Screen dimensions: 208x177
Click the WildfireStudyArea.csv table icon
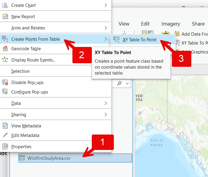point(22,158)
